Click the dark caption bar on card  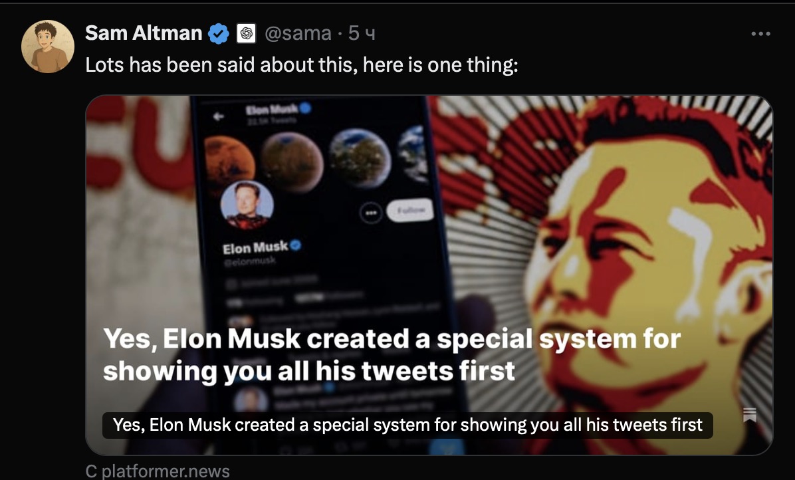point(407,425)
